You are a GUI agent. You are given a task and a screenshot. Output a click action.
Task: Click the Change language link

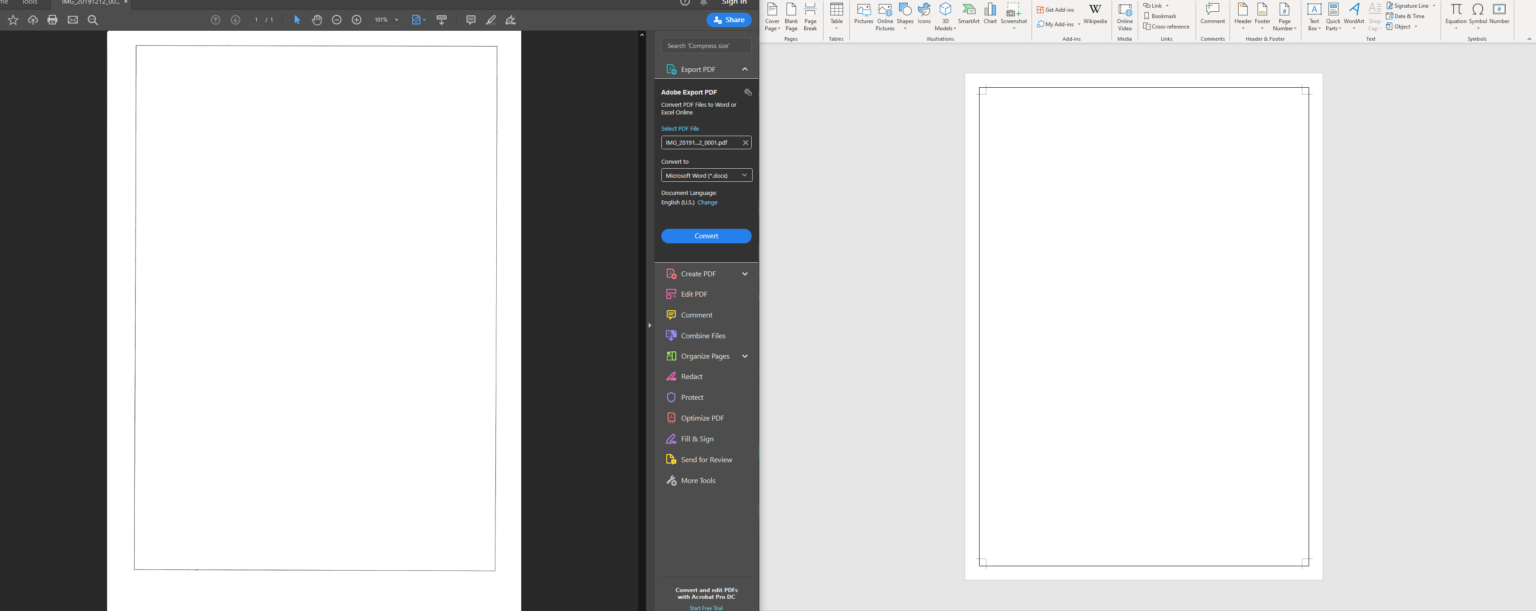(707, 203)
